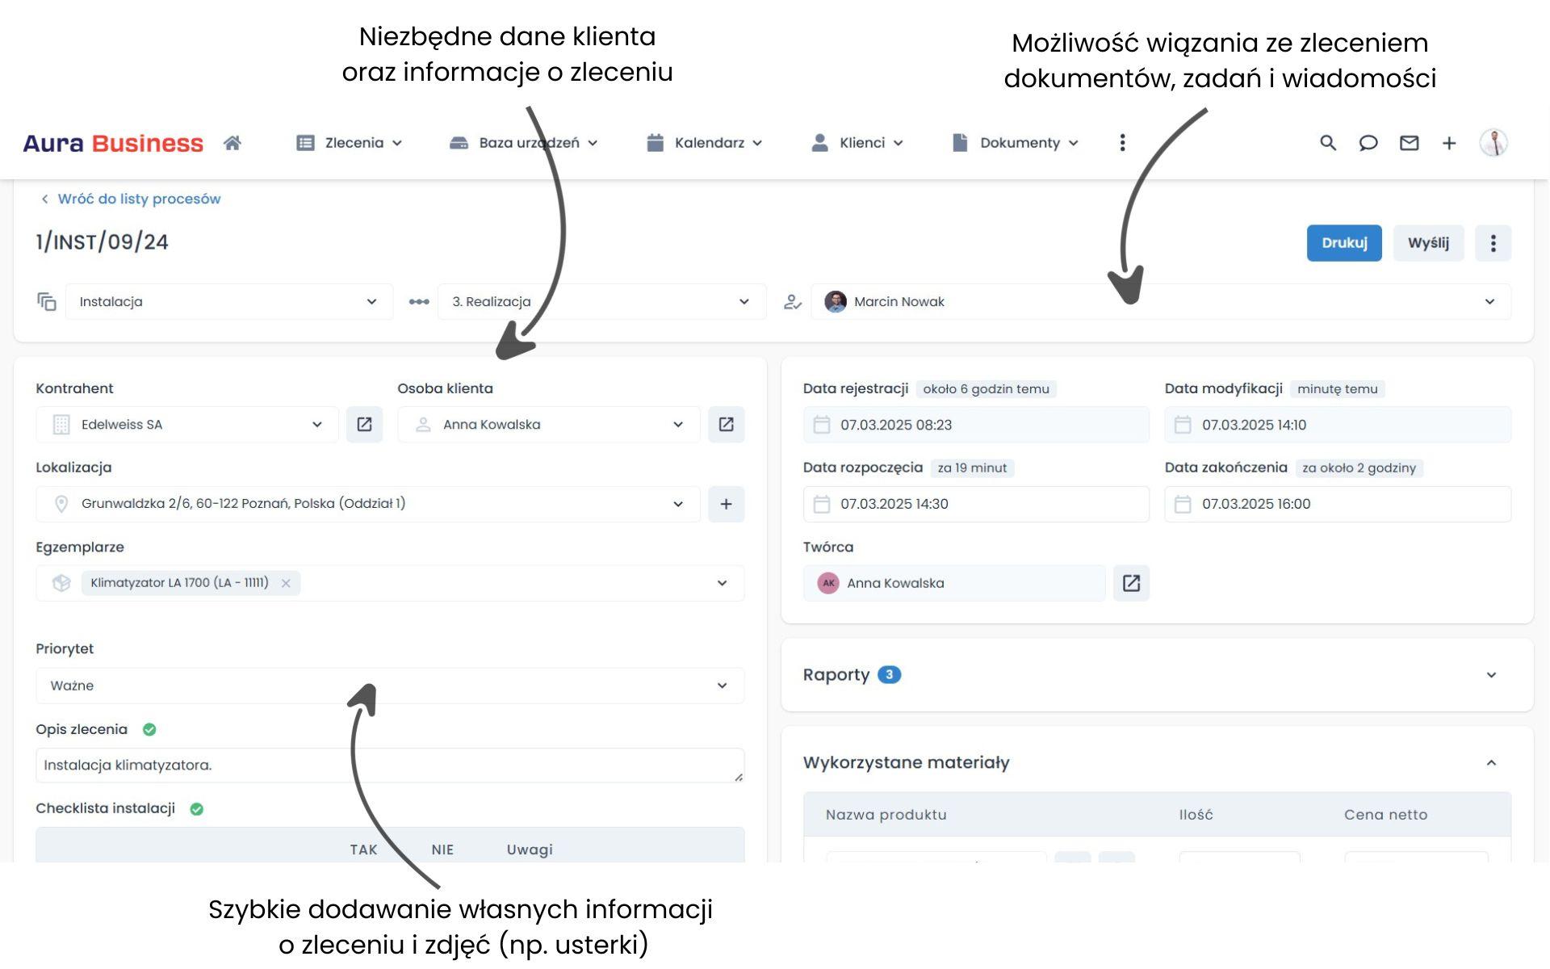This screenshot has width=1550, height=969.
Task: Open the home page icon
Action: click(232, 143)
